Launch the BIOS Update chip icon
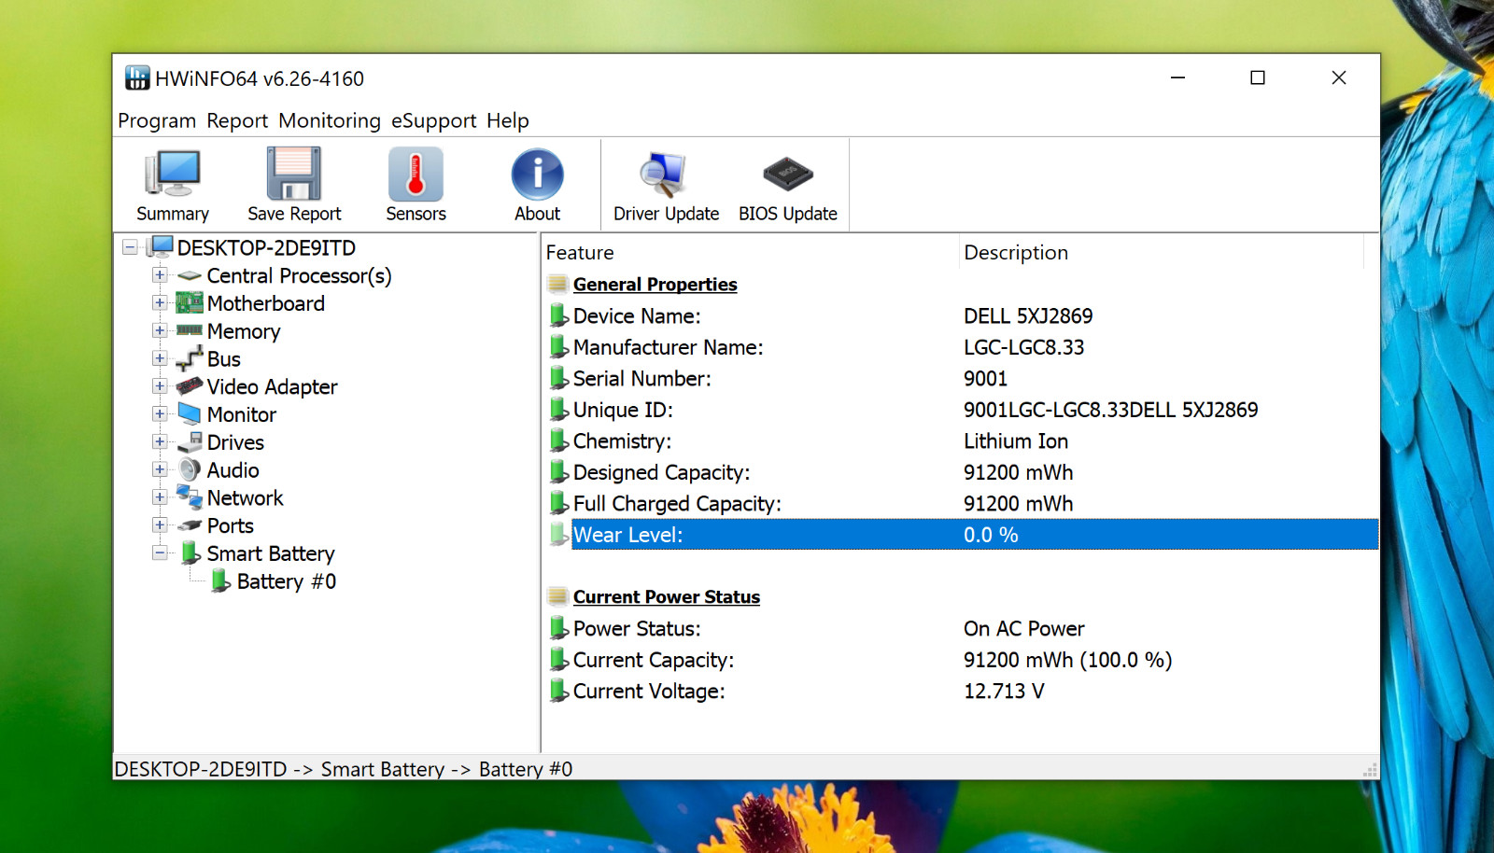 pyautogui.click(x=788, y=174)
